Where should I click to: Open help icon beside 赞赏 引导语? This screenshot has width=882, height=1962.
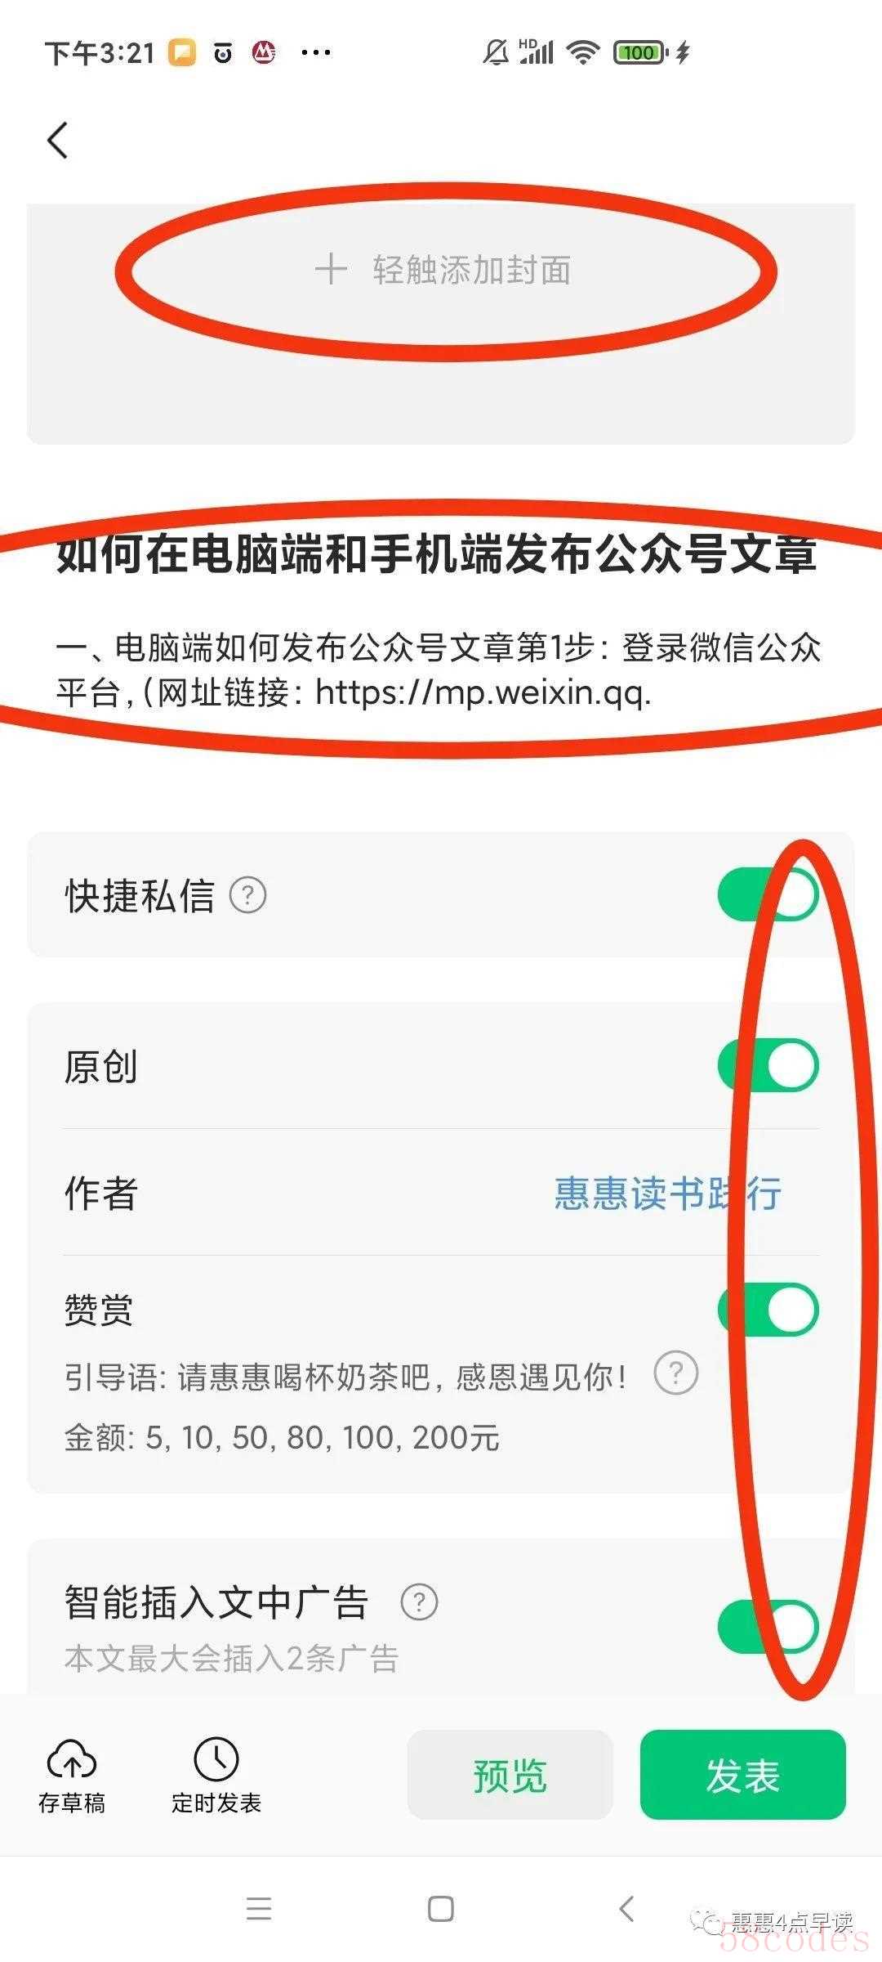point(675,1373)
